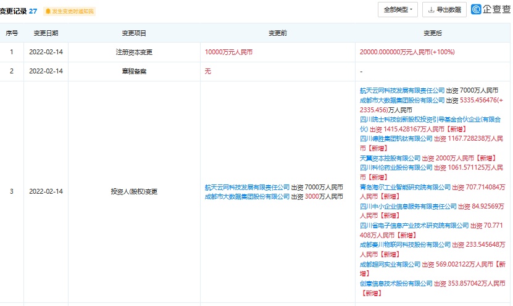Open 成都超网实业有限公司 link
The width and height of the screenshot is (513, 306).
coord(390,264)
